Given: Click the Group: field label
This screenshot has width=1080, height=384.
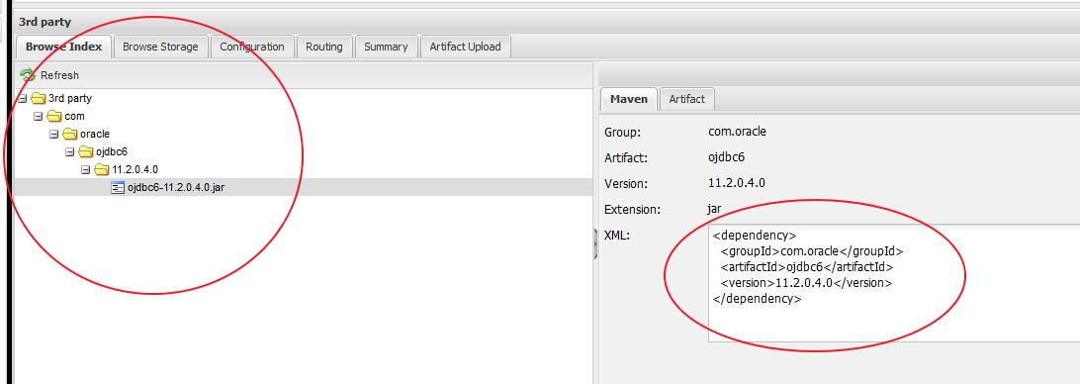Looking at the screenshot, I should pos(622,133).
